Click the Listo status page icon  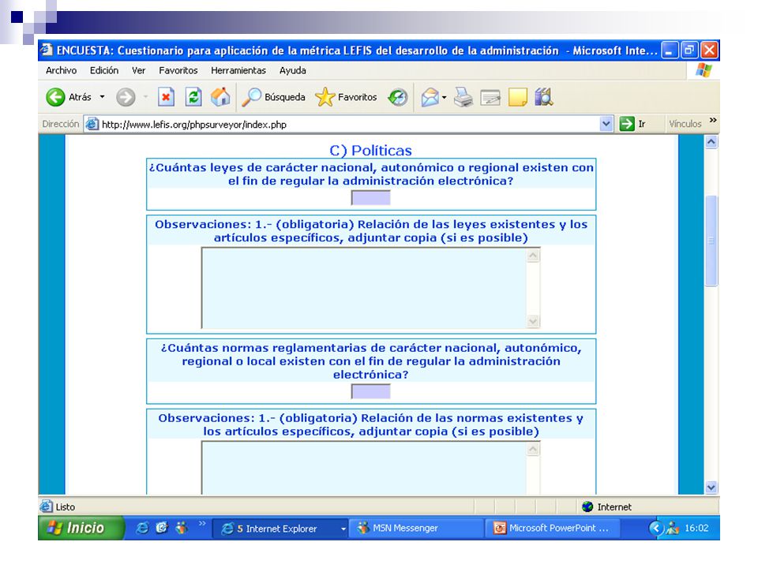[x=46, y=506]
